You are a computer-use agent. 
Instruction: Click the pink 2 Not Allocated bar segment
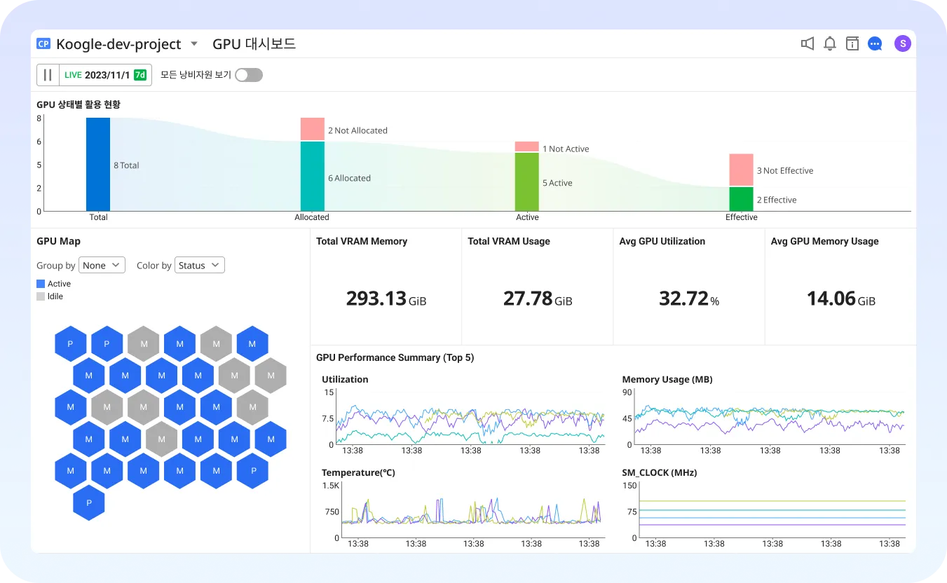click(313, 129)
